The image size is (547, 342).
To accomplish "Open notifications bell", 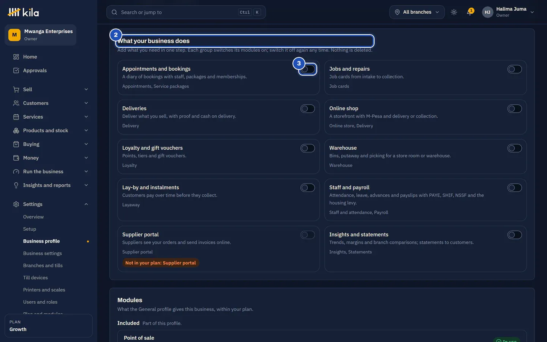I will point(470,12).
